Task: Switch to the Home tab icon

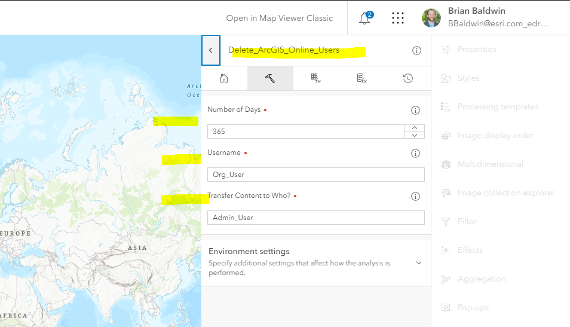Action: pyautogui.click(x=224, y=78)
